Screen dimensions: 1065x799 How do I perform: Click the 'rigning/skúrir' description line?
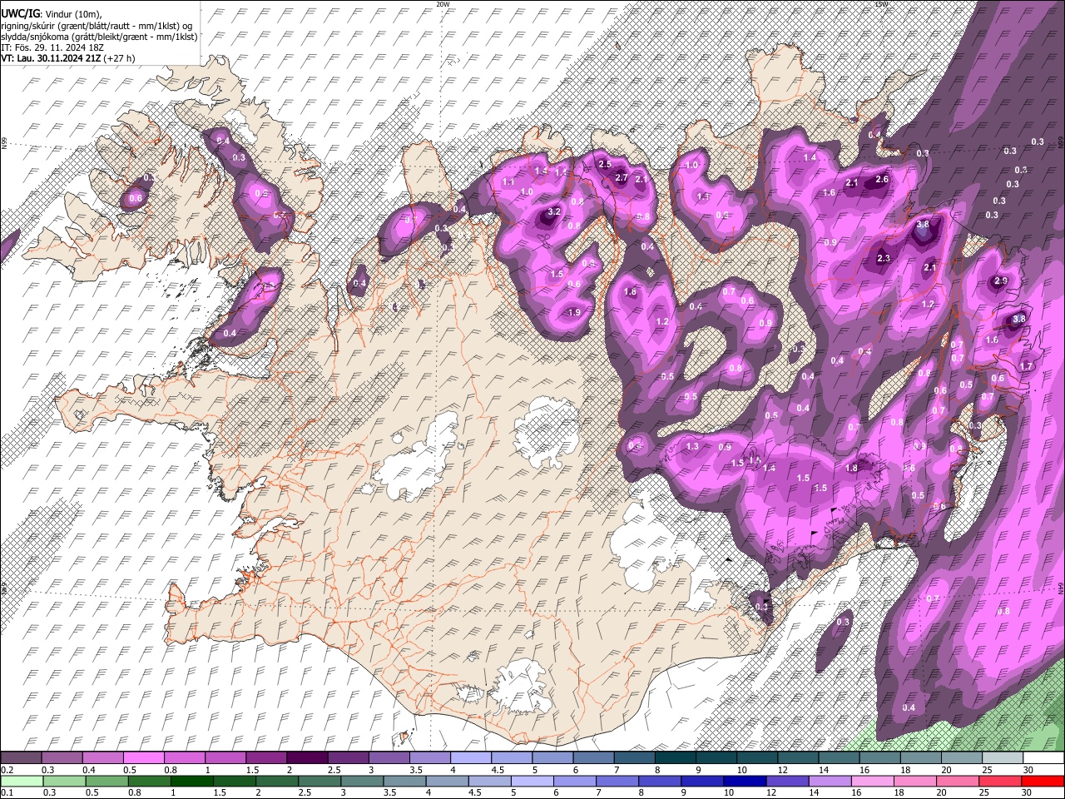click(97, 26)
